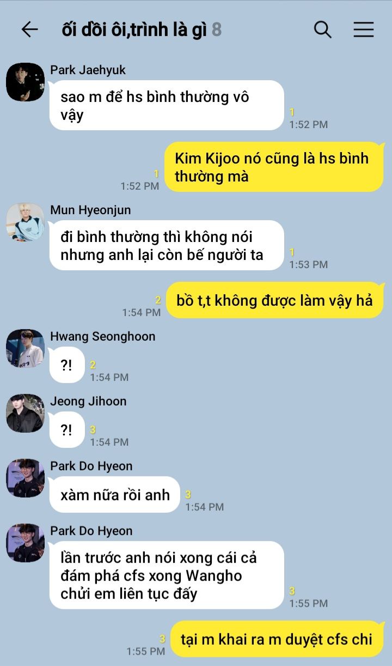Go back using the arrow icon
The width and height of the screenshot is (392, 666).
[29, 29]
